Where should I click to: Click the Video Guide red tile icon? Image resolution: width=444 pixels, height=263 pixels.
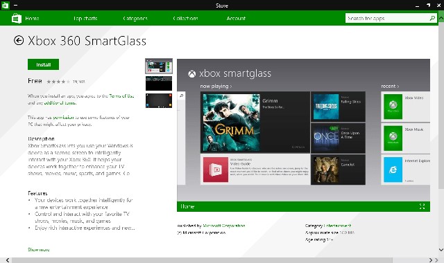pyautogui.click(x=216, y=170)
